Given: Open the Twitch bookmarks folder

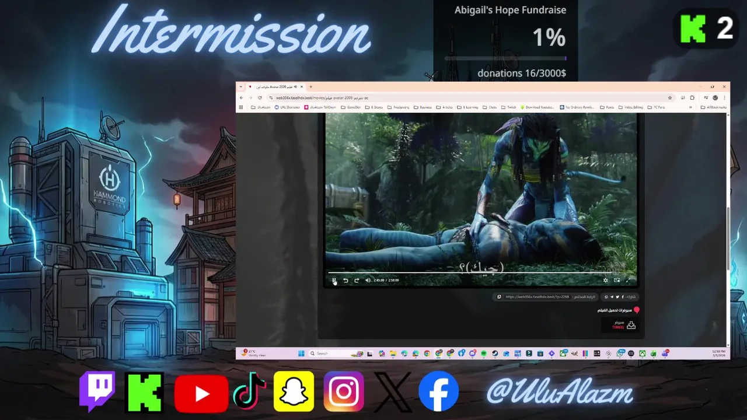Looking at the screenshot, I should [x=508, y=107].
